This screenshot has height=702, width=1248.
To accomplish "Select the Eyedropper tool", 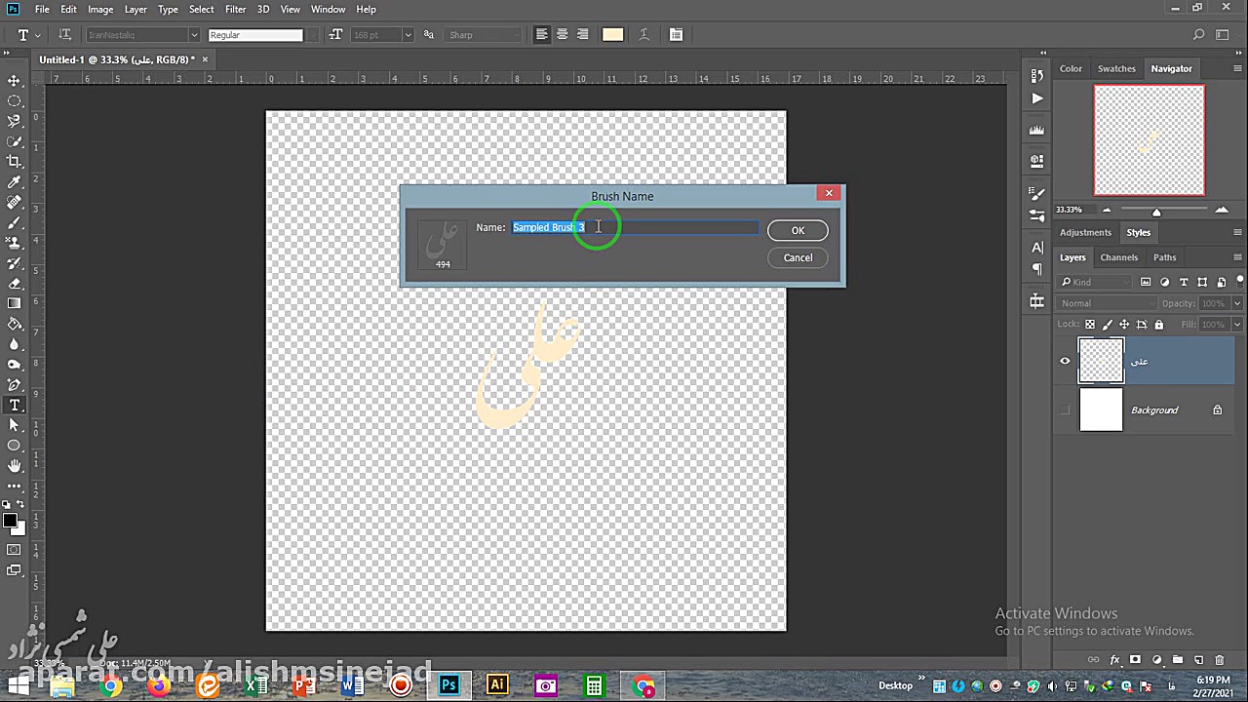I will 14,181.
